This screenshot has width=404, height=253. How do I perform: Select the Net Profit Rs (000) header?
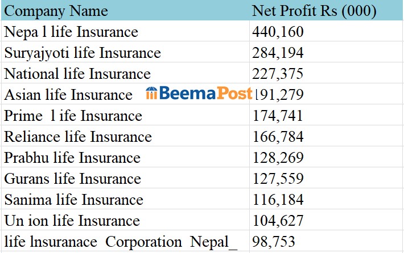(x=314, y=11)
